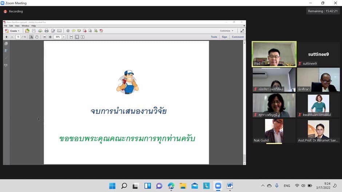Image resolution: width=342 pixels, height=192 pixels.
Task: Click the Zoom In plus icon
Action: 50,37
